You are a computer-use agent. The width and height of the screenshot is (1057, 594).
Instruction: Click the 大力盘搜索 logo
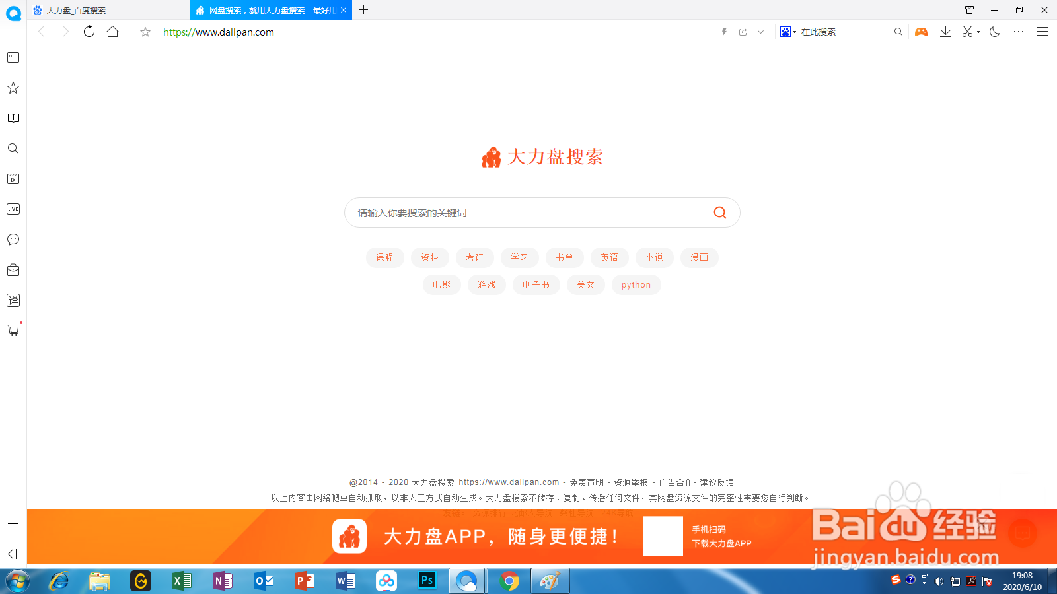click(542, 157)
